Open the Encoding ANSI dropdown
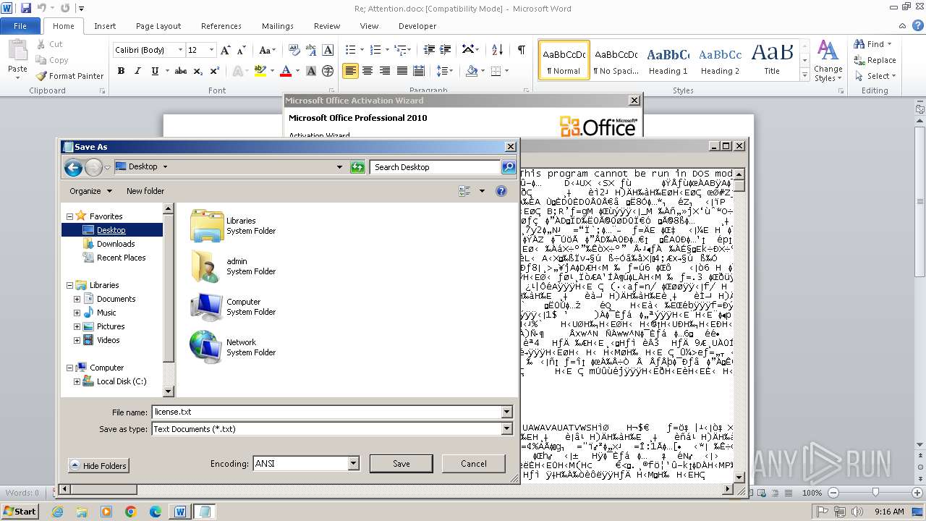This screenshot has height=521, width=926. 354,463
